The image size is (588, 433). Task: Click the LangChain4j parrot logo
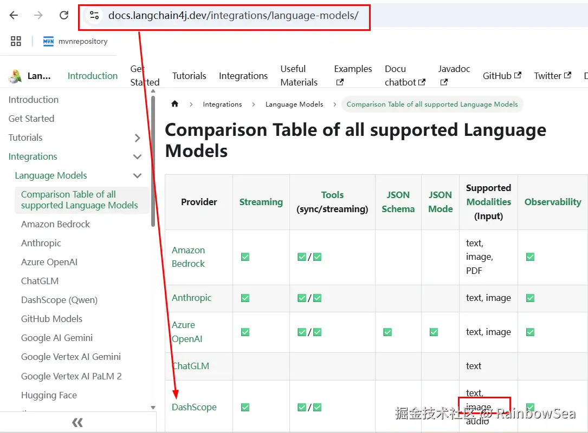(15, 76)
